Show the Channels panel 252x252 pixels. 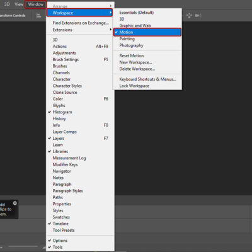tap(80, 72)
